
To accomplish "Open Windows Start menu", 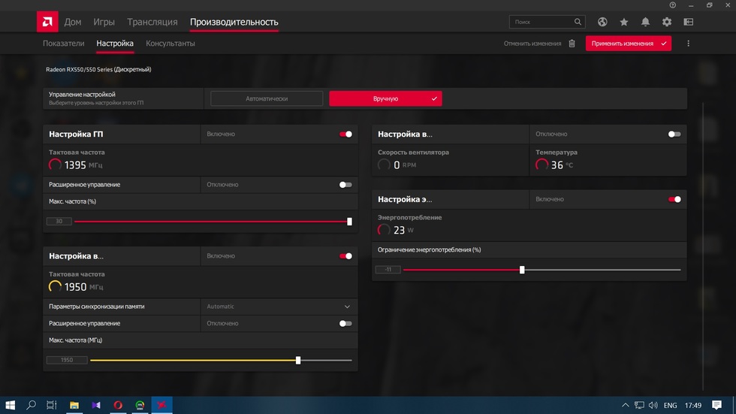I will tap(10, 405).
